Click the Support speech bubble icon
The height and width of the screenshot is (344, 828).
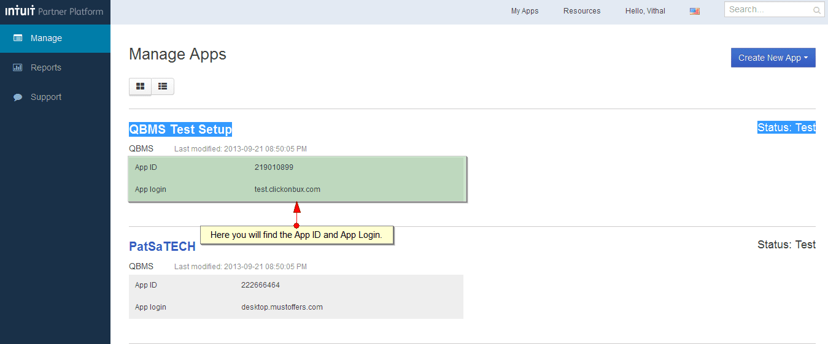18,97
